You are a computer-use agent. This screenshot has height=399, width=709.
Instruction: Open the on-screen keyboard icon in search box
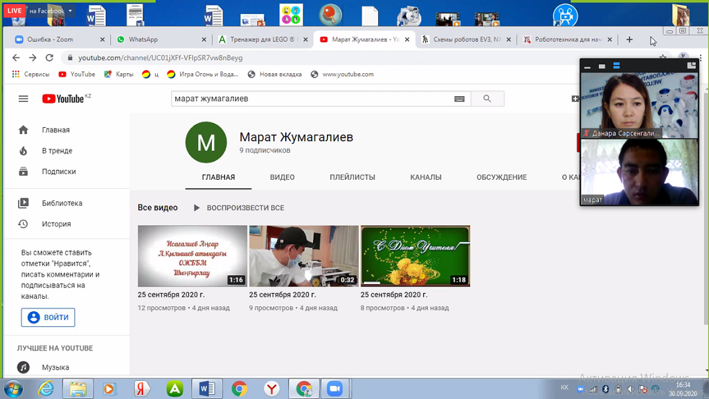[x=460, y=99]
